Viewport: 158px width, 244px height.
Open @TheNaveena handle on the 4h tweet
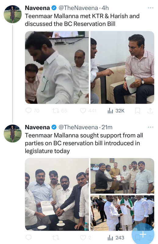pyautogui.click(x=78, y=8)
